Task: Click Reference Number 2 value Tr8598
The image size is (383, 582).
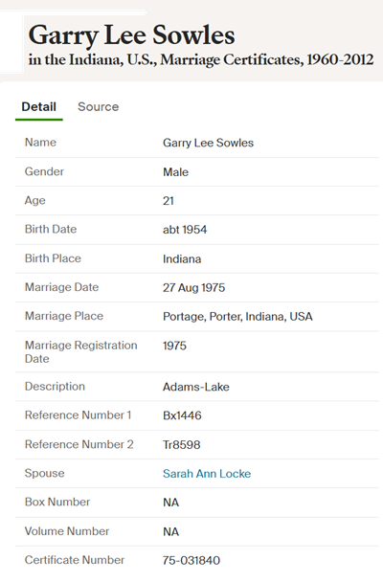Action: (182, 445)
